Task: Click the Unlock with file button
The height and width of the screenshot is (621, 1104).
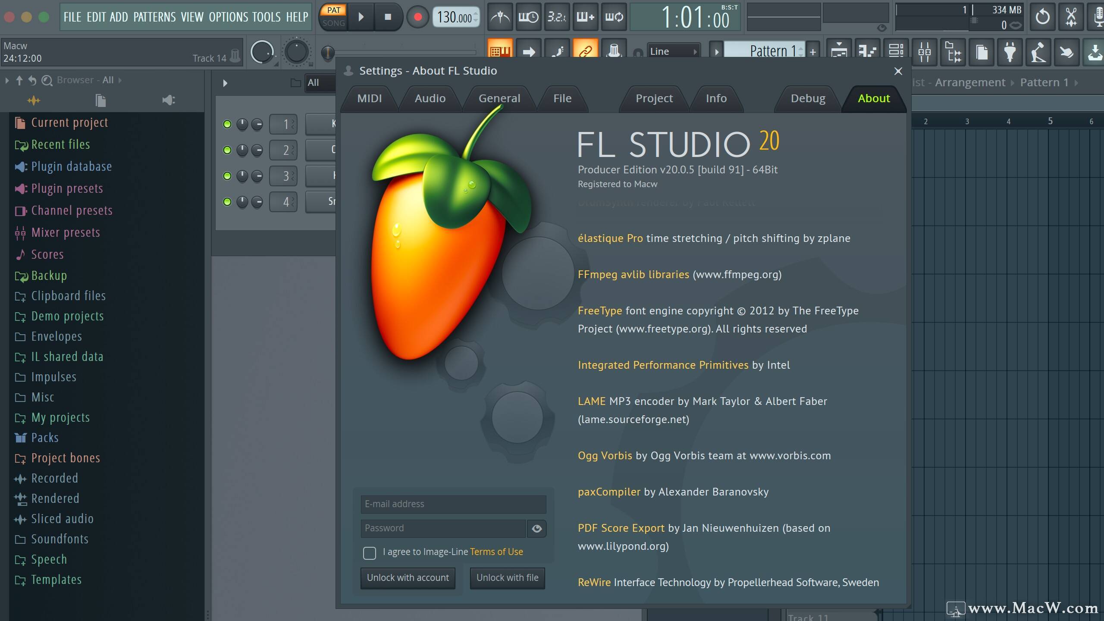Action: (506, 578)
